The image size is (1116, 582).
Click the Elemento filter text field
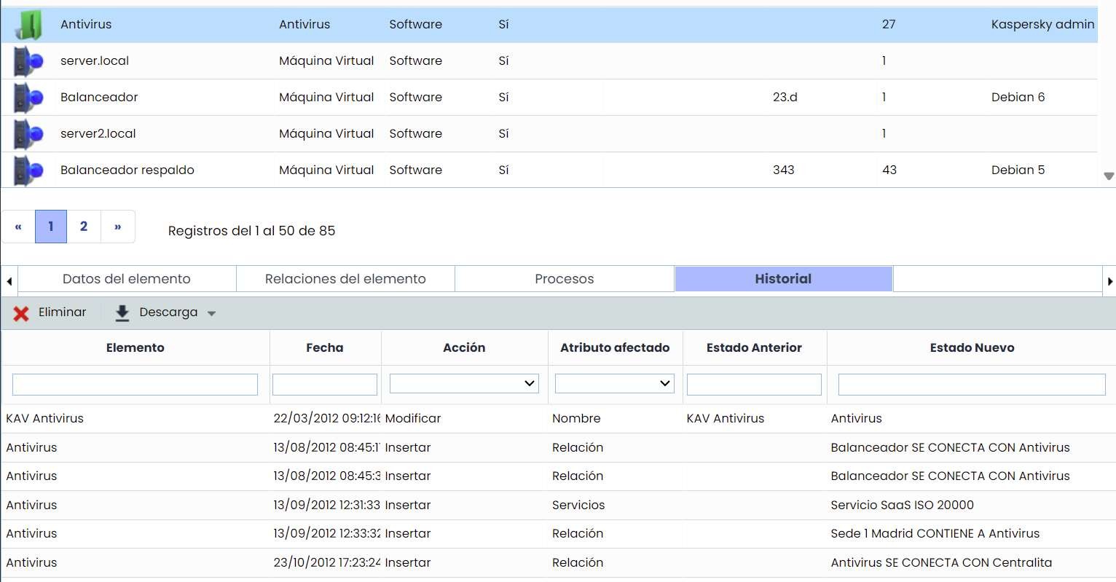click(x=135, y=385)
